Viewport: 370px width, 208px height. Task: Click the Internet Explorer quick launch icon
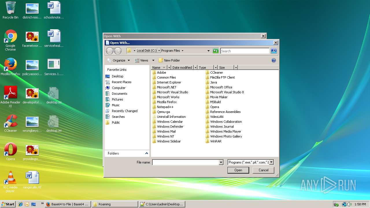tap(21, 204)
